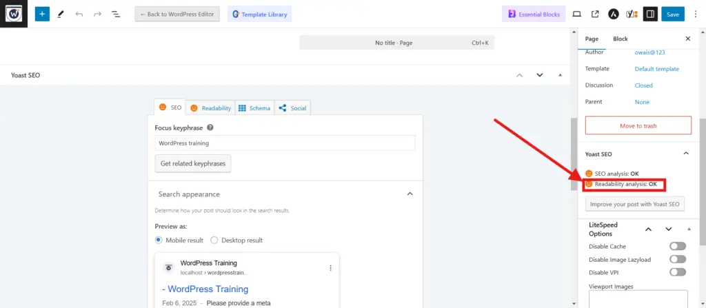Image resolution: width=706 pixels, height=308 pixels.
Task: Open the Template Library
Action: point(259,14)
